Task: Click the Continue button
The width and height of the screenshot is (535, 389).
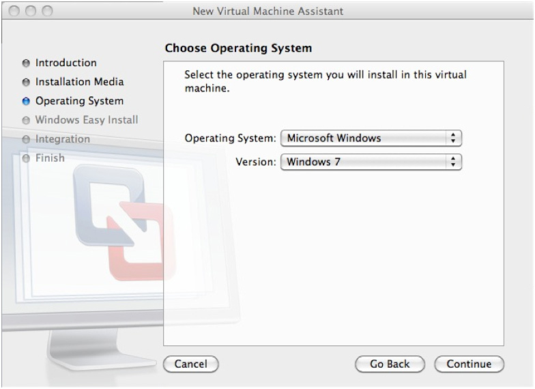Action: click(x=469, y=364)
